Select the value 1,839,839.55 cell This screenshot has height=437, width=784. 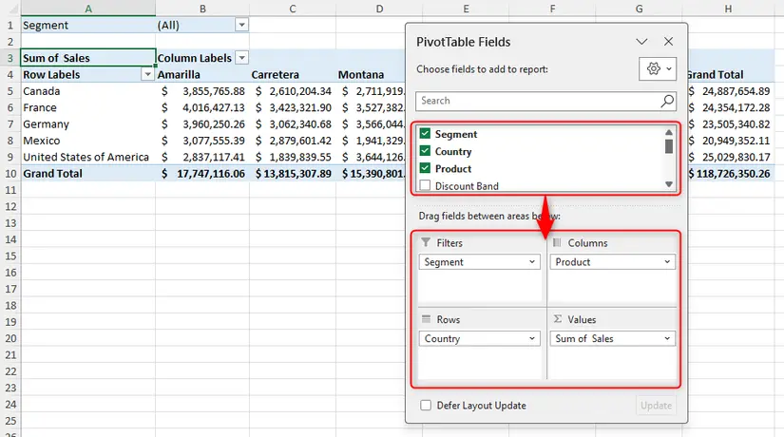point(293,157)
